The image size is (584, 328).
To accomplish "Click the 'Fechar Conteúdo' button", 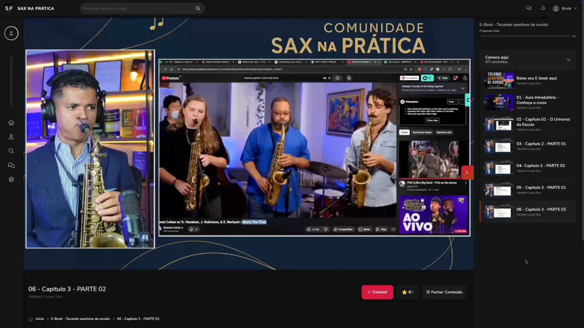I will pos(444,292).
